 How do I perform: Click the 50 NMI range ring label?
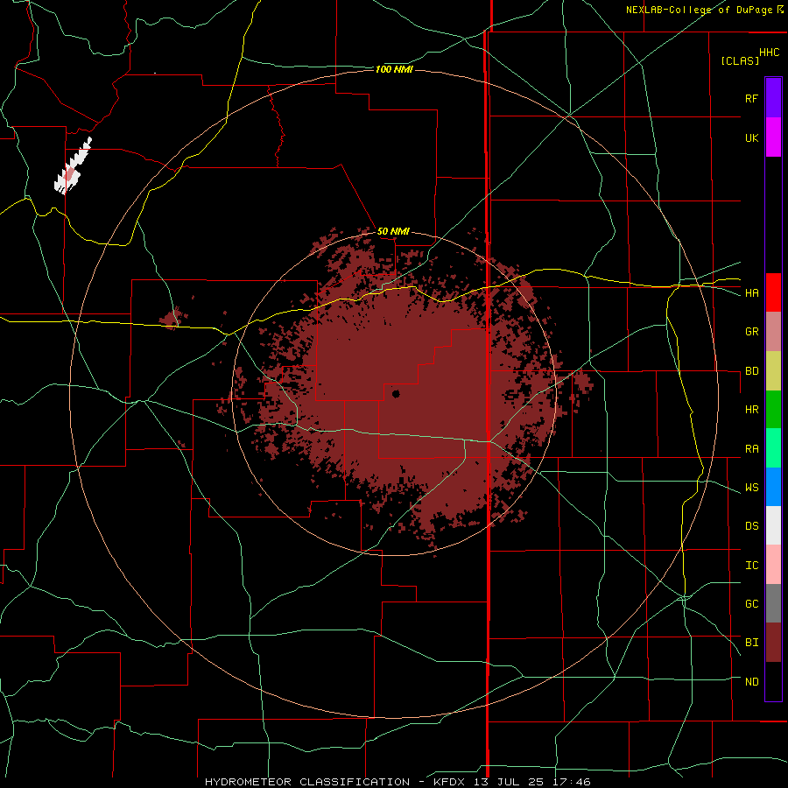[x=393, y=232]
